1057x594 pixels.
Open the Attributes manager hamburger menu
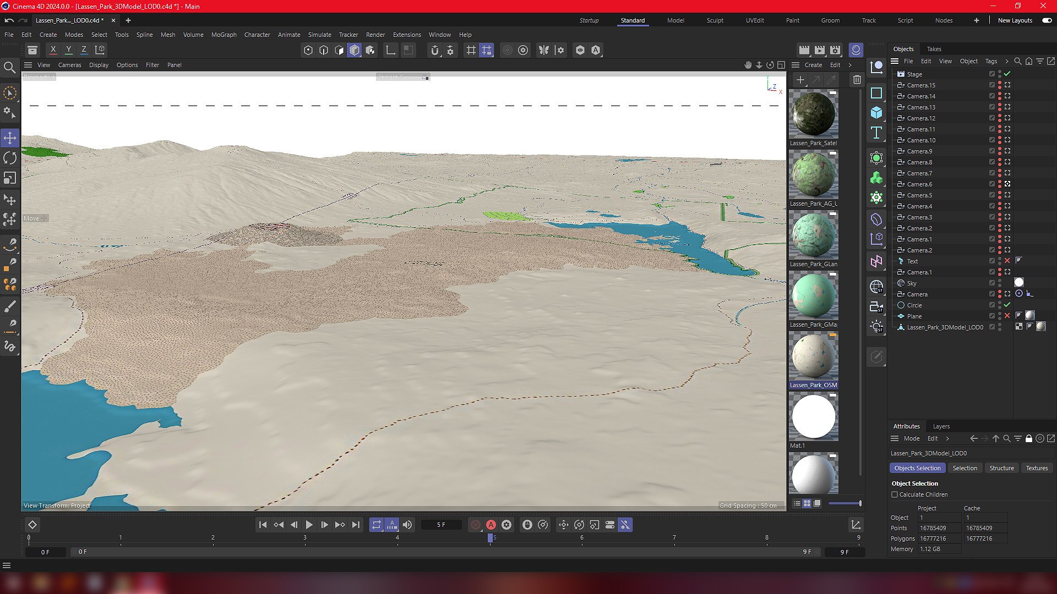click(x=895, y=438)
